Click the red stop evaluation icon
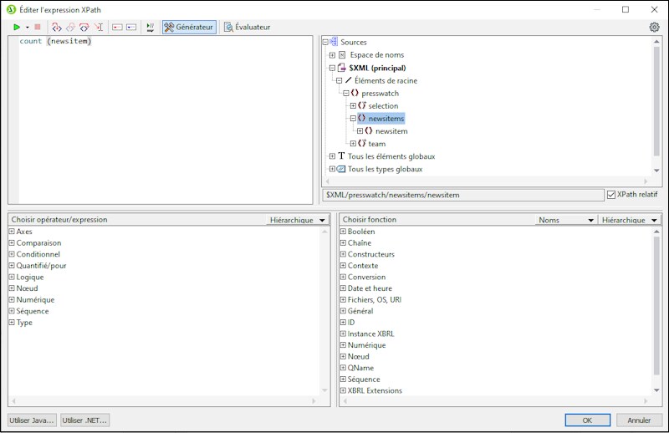The height and width of the screenshot is (433, 669). pyautogui.click(x=38, y=27)
